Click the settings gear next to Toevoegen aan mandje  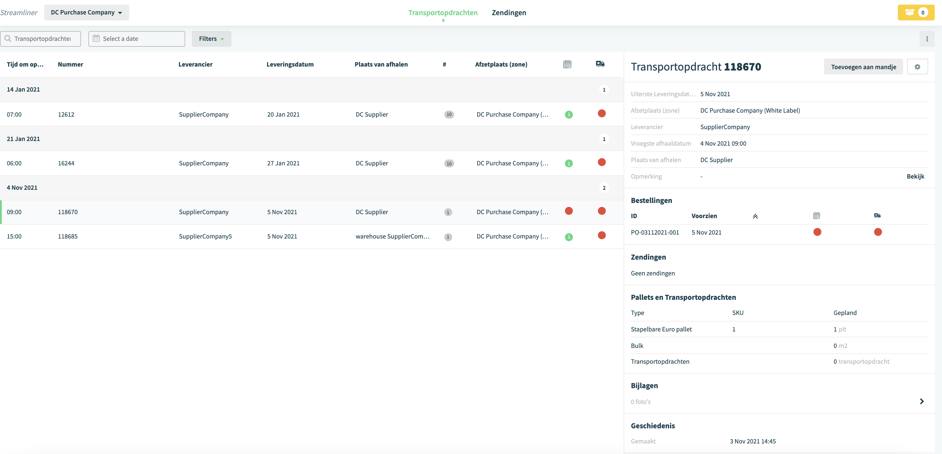click(917, 67)
